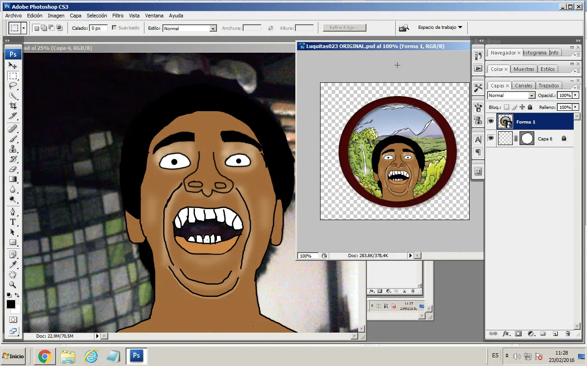The height and width of the screenshot is (366, 587).
Task: Select the Brush tool
Action: [13, 139]
